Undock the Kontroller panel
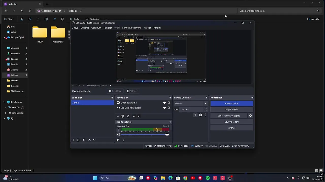325x182 pixels. pos(252,98)
